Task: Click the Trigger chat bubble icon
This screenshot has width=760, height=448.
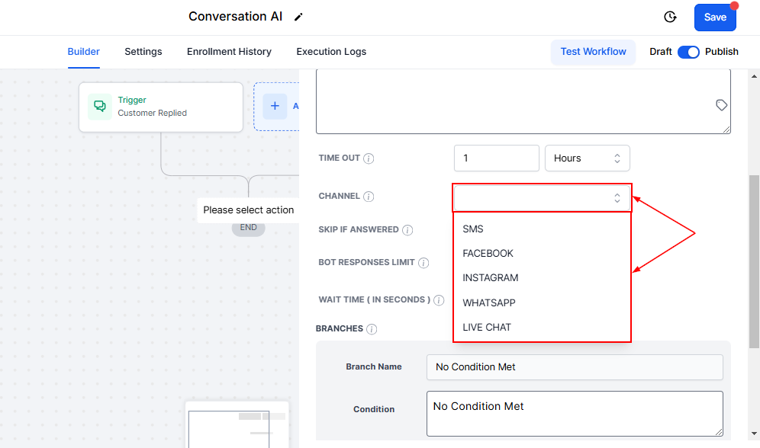Action: (100, 107)
